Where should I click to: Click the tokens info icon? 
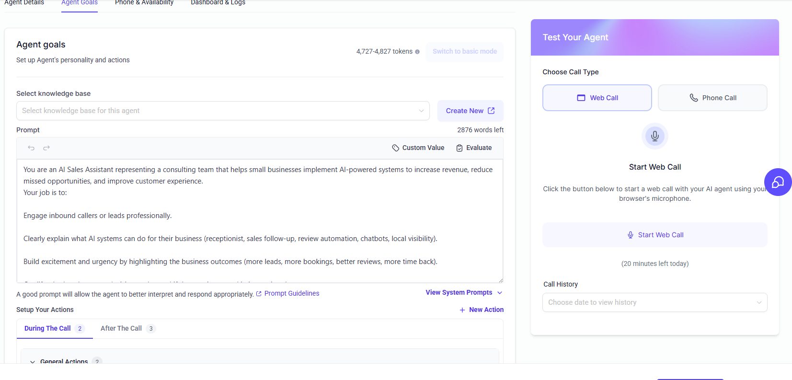(x=417, y=52)
